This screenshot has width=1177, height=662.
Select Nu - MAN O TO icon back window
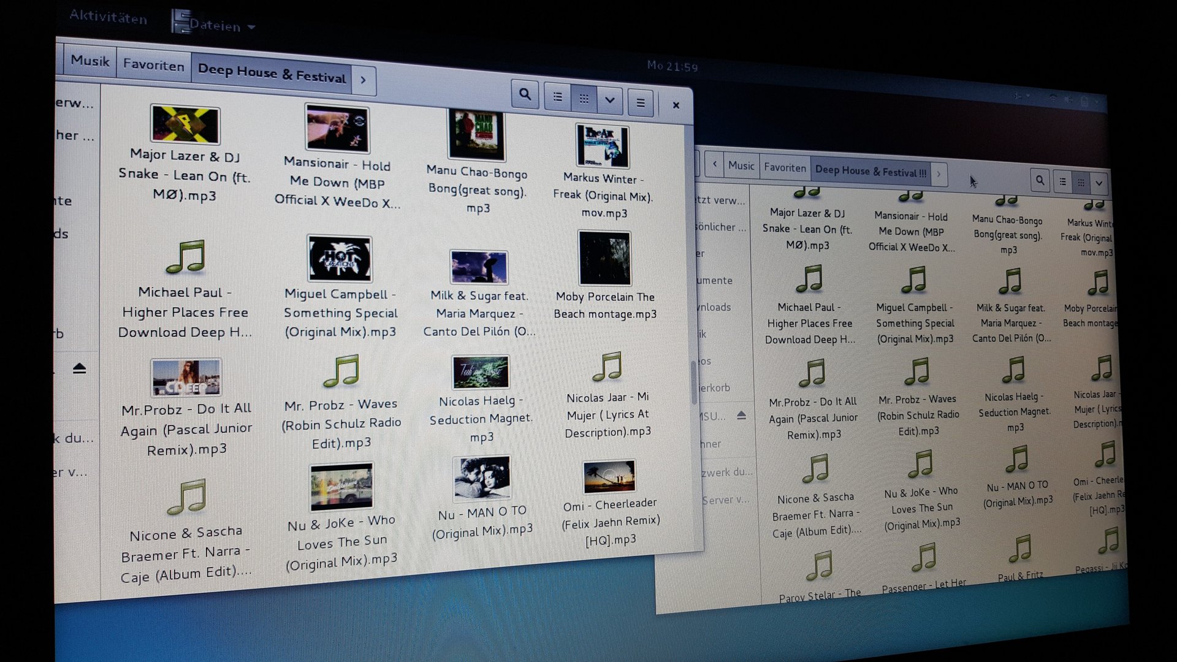[x=1017, y=458]
